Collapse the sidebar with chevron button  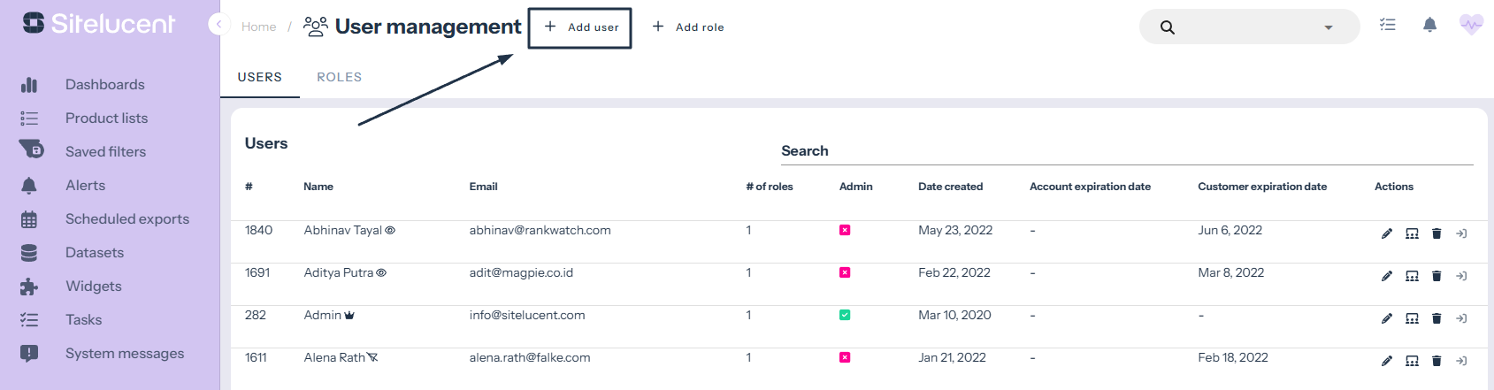tap(218, 25)
